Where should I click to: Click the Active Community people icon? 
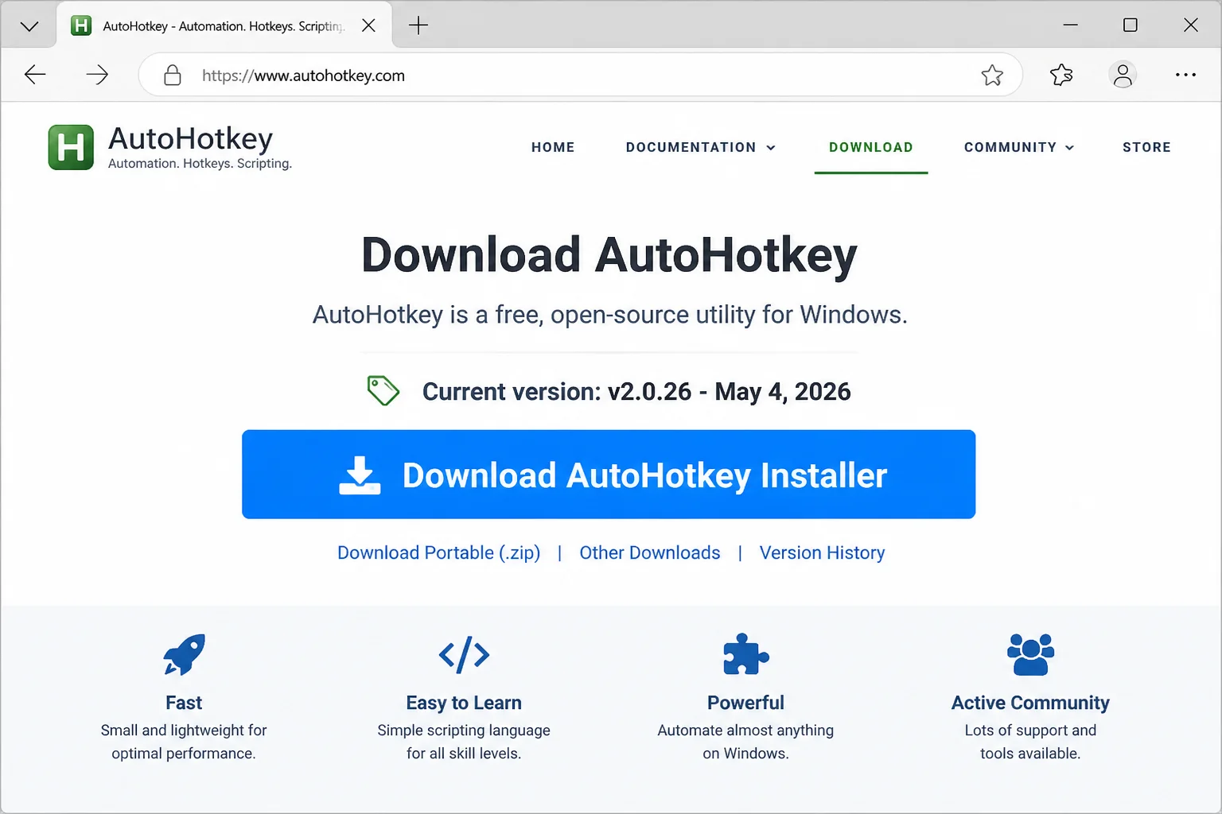pyautogui.click(x=1030, y=654)
